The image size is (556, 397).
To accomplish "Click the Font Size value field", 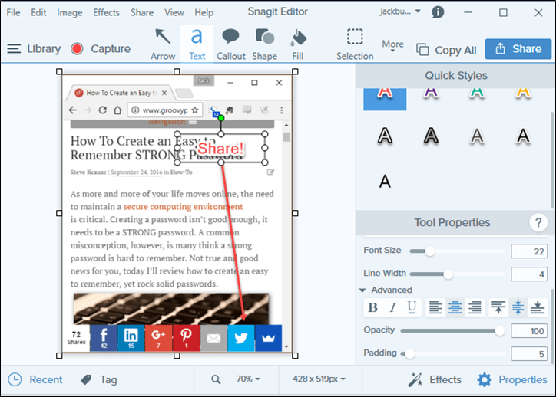I will point(529,251).
